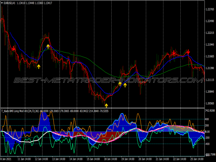Click the 1.22215 price axis label
This screenshot has height=162, width=216.
(x=210, y=33)
